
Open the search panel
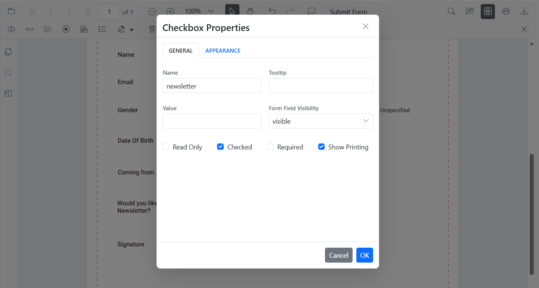pyautogui.click(x=451, y=11)
